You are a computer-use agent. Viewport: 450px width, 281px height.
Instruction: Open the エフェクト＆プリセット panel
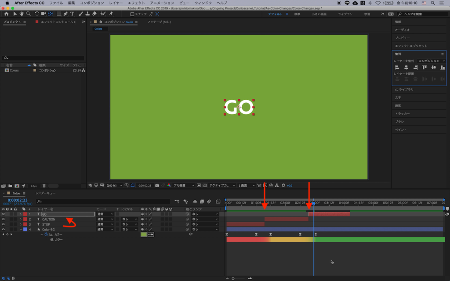point(411,46)
